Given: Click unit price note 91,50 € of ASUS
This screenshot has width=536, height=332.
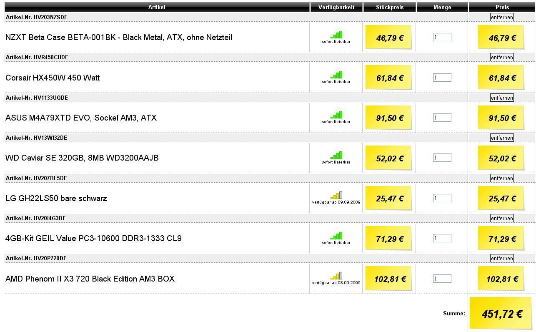Looking at the screenshot, I should coord(388,118).
